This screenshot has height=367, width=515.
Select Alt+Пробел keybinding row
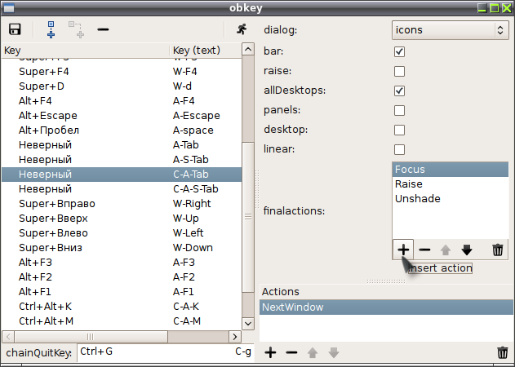122,130
